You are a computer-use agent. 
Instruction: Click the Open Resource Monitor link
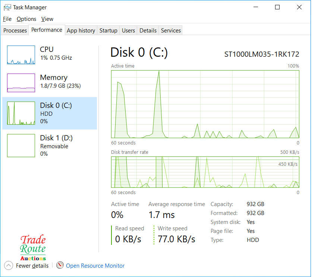point(95,265)
